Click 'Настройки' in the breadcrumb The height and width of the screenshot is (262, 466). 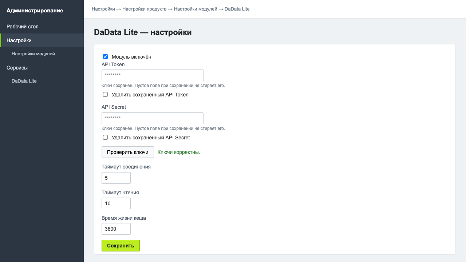coord(103,9)
